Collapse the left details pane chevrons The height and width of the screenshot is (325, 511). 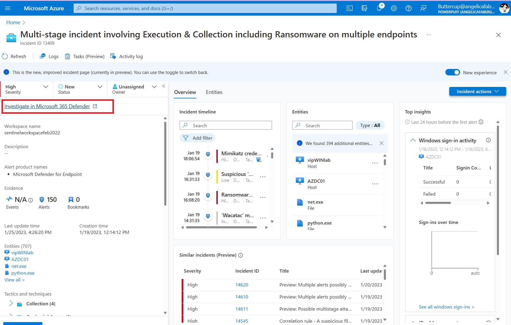click(164, 86)
